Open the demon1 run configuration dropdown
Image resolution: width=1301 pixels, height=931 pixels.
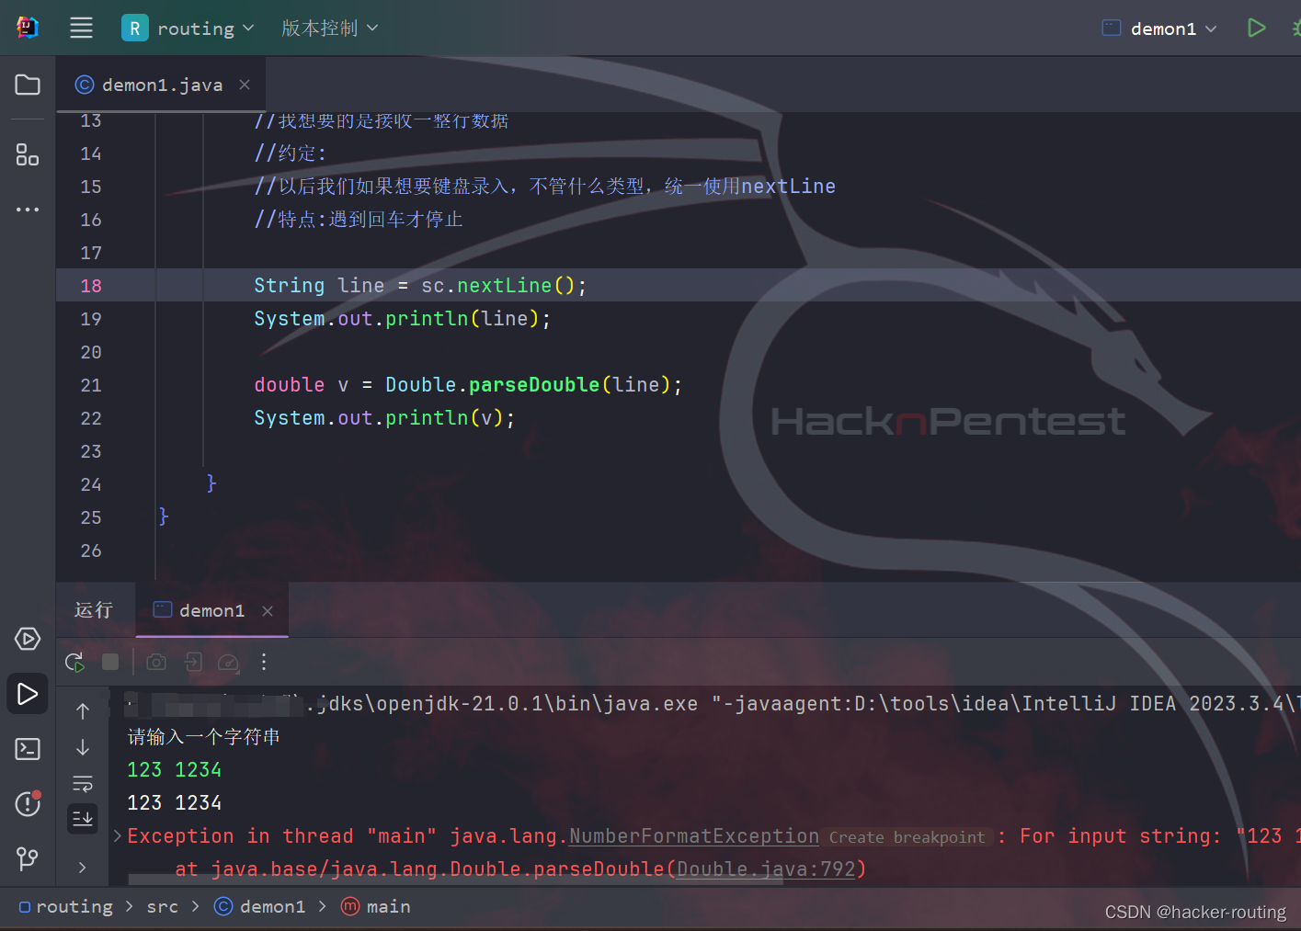click(1159, 28)
